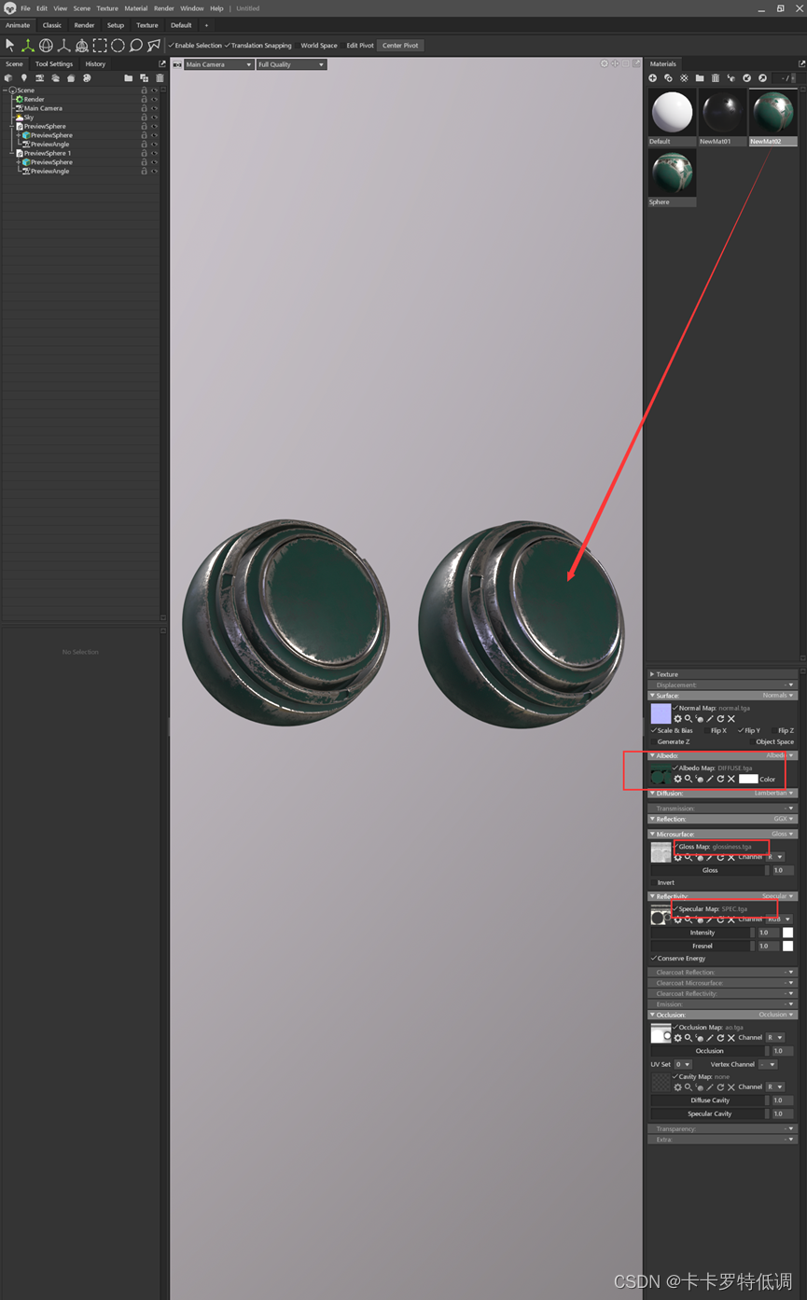The image size is (807, 1300).
Task: Select the Render item in scene tree
Action: pyautogui.click(x=35, y=99)
